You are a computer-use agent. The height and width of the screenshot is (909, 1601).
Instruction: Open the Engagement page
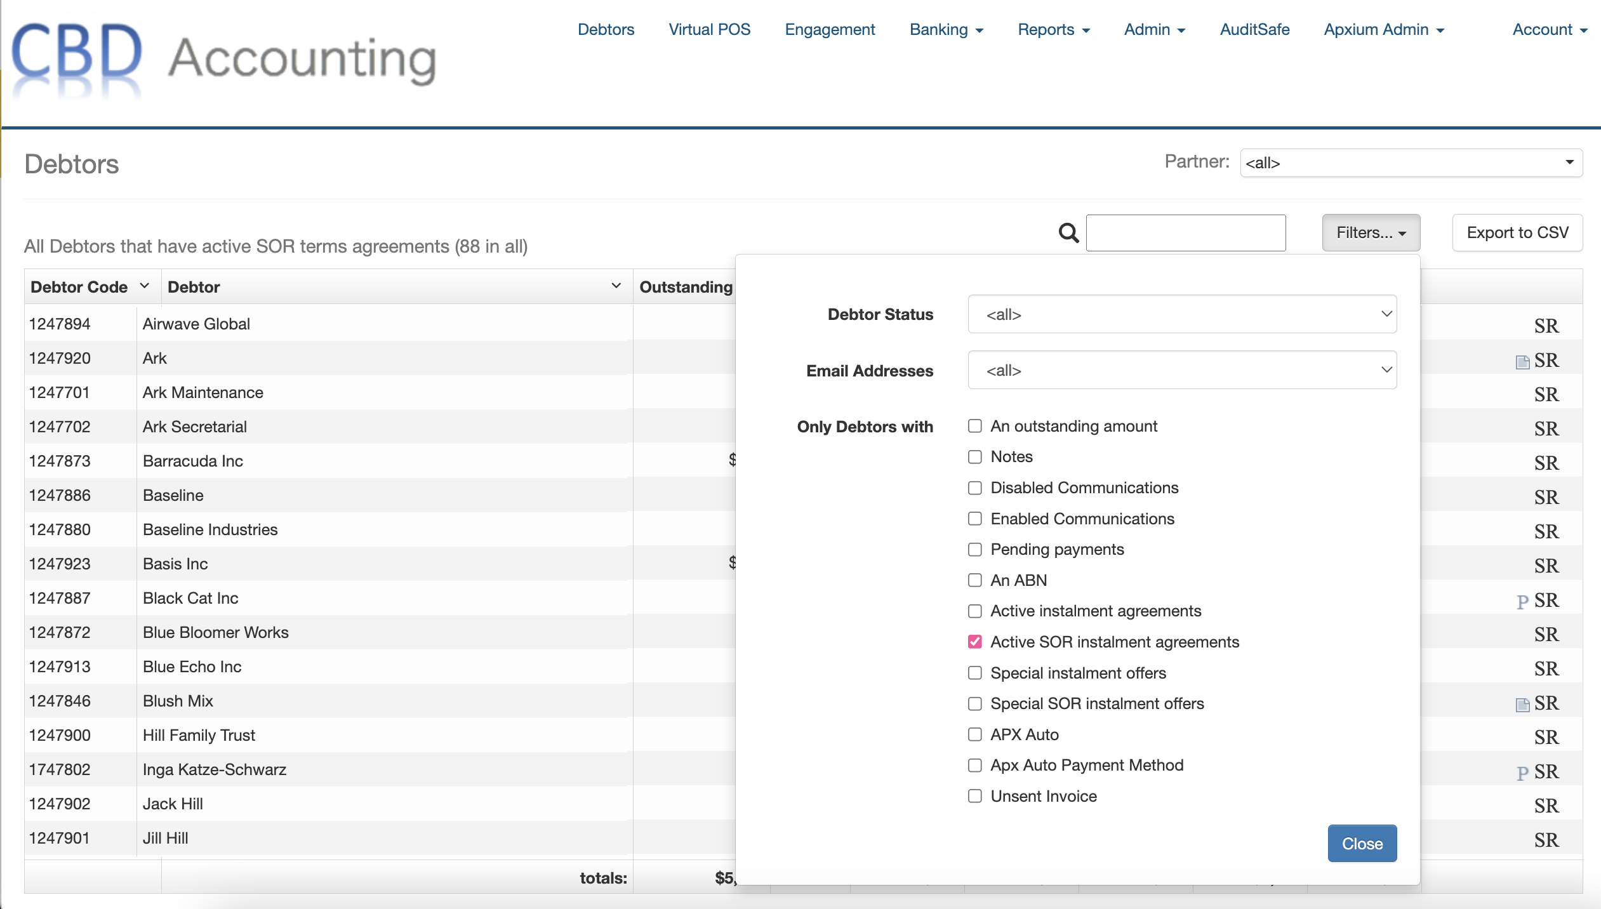click(830, 30)
